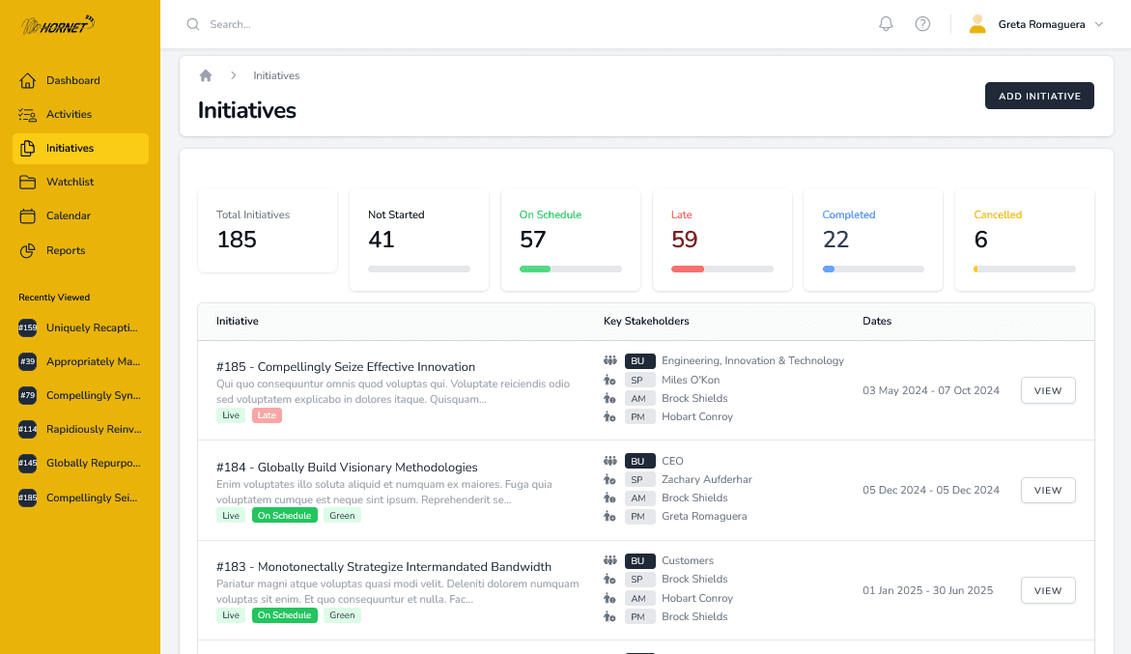Viewport: 1131px width, 654px height.
Task: Click the Calendar icon in the sidebar
Action: pyautogui.click(x=28, y=215)
